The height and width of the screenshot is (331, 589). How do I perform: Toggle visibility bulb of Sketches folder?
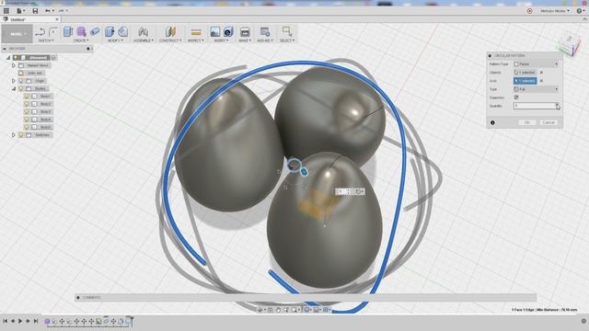[x=21, y=135]
